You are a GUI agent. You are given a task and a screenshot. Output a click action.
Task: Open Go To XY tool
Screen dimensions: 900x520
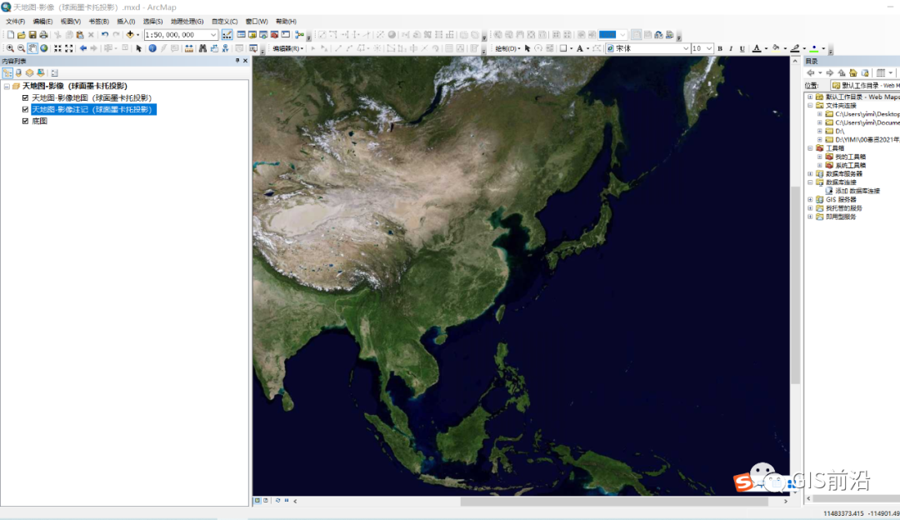[226, 49]
